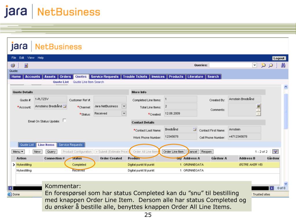Click Order All Line Items button

[146, 151]
